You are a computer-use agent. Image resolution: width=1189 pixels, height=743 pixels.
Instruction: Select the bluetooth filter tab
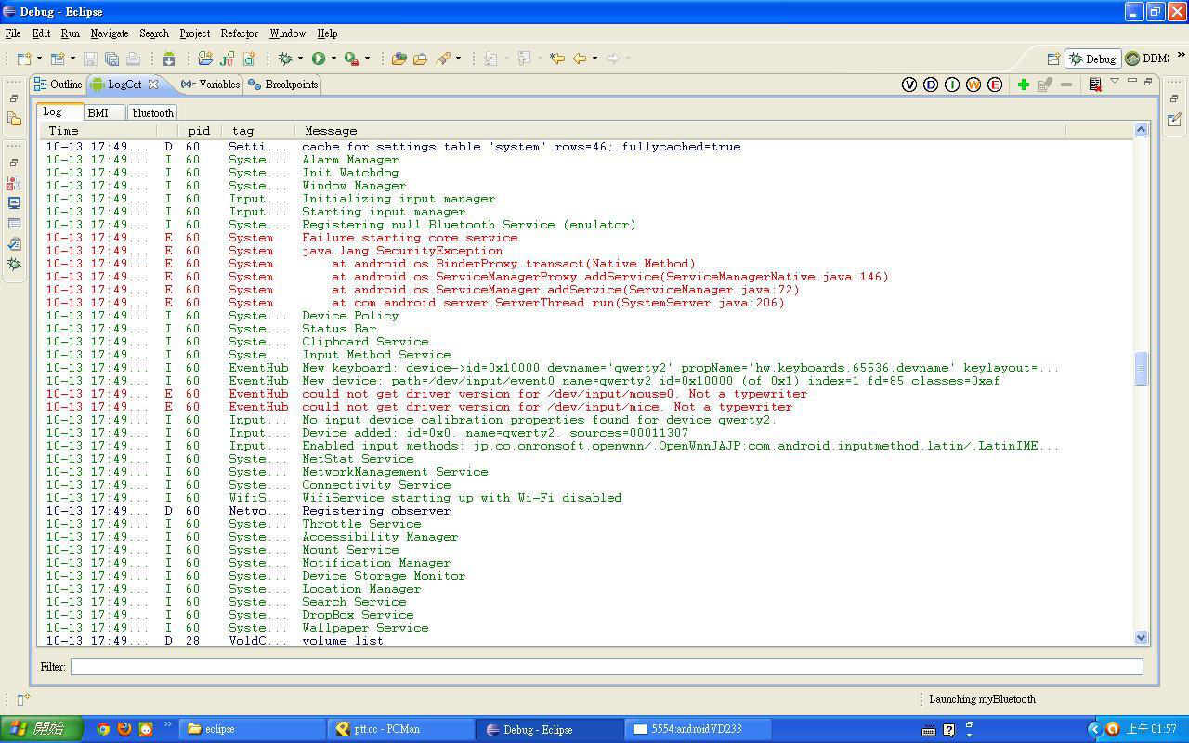pyautogui.click(x=152, y=112)
